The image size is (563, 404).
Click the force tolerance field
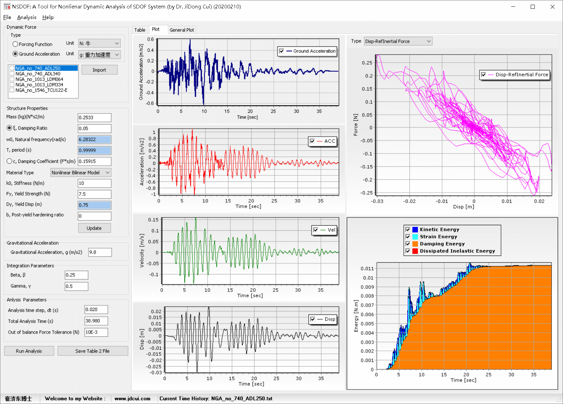(x=96, y=332)
